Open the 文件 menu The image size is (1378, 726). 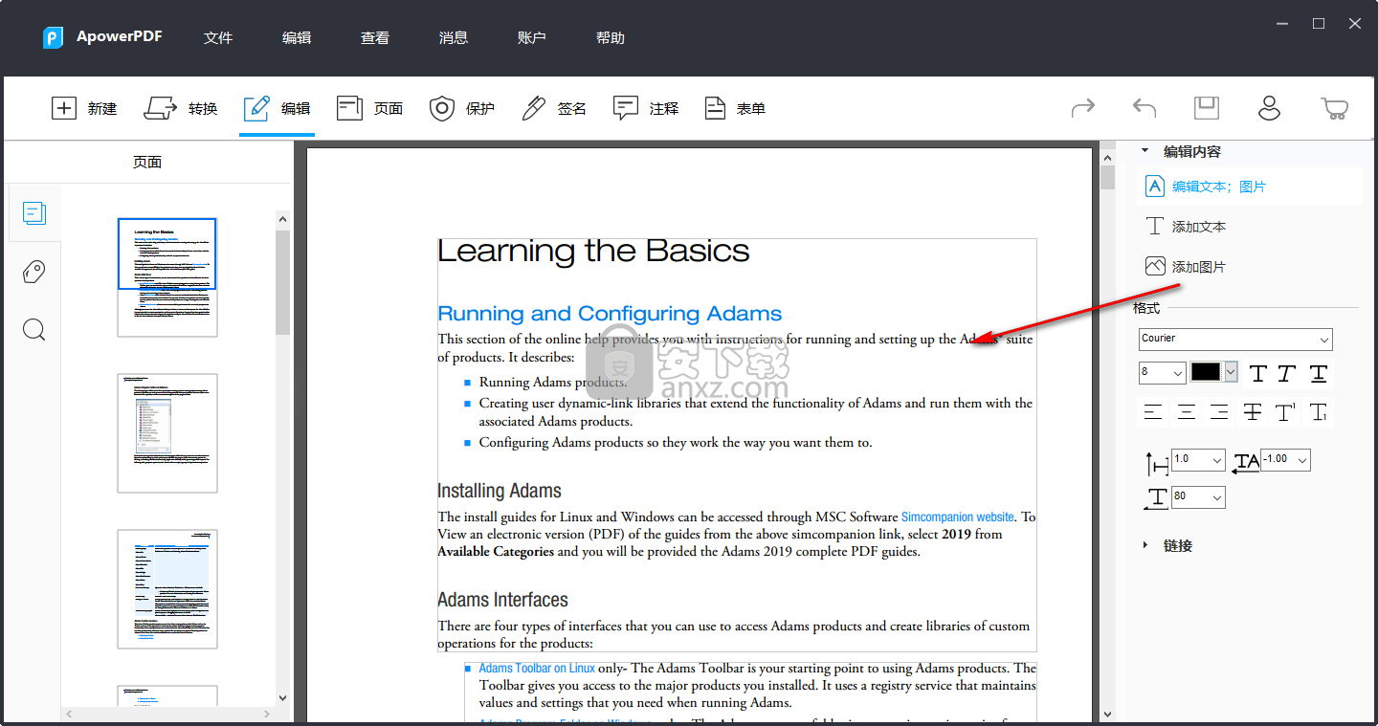pos(218,38)
